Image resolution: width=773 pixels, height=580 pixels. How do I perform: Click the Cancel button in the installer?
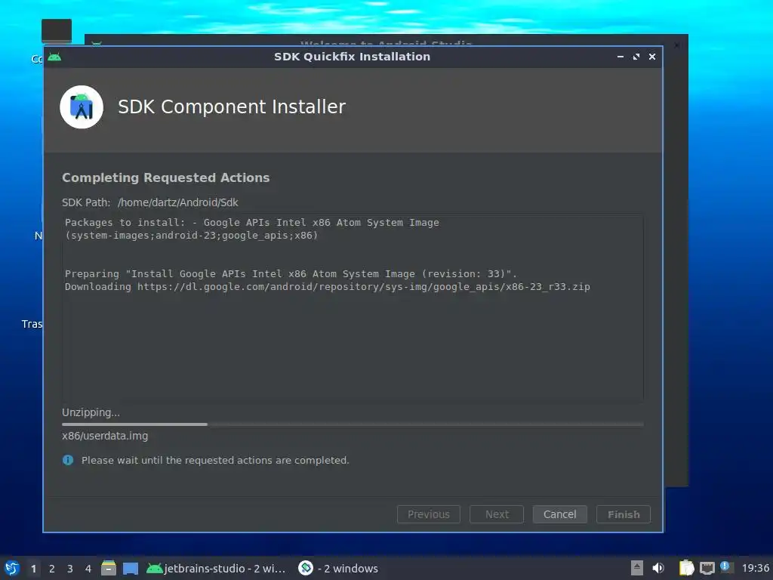(559, 514)
